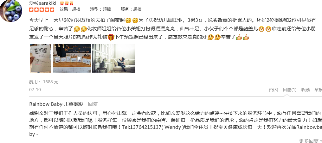Image resolution: width=322 pixels, height=143 pixels.
Task: Open the QR code card photo thumbnail
Action: pos(41,58)
